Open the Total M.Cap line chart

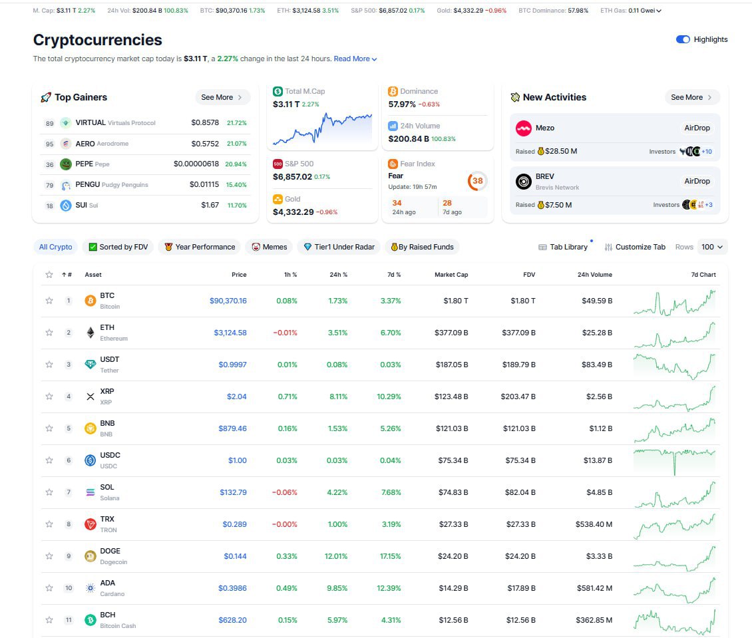[x=323, y=128]
